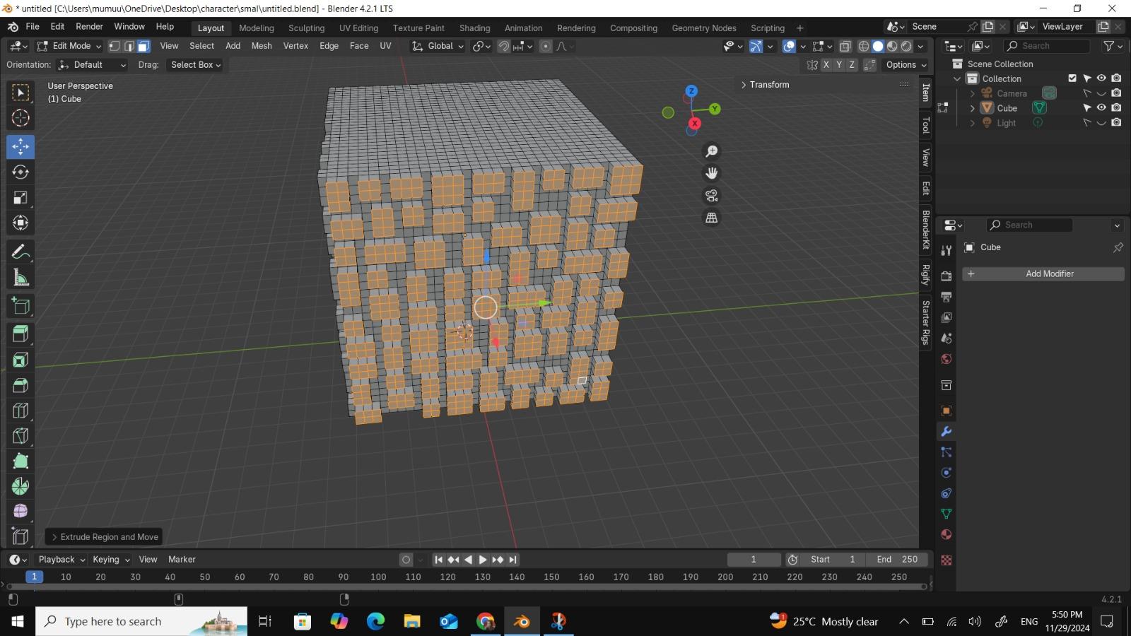Select the Measure tool

pos(20,278)
